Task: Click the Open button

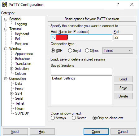Action: click(x=96, y=132)
